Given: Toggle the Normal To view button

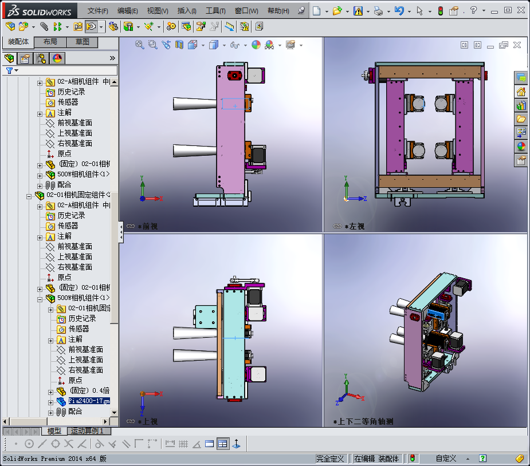Looking at the screenshot, I should tap(236, 444).
